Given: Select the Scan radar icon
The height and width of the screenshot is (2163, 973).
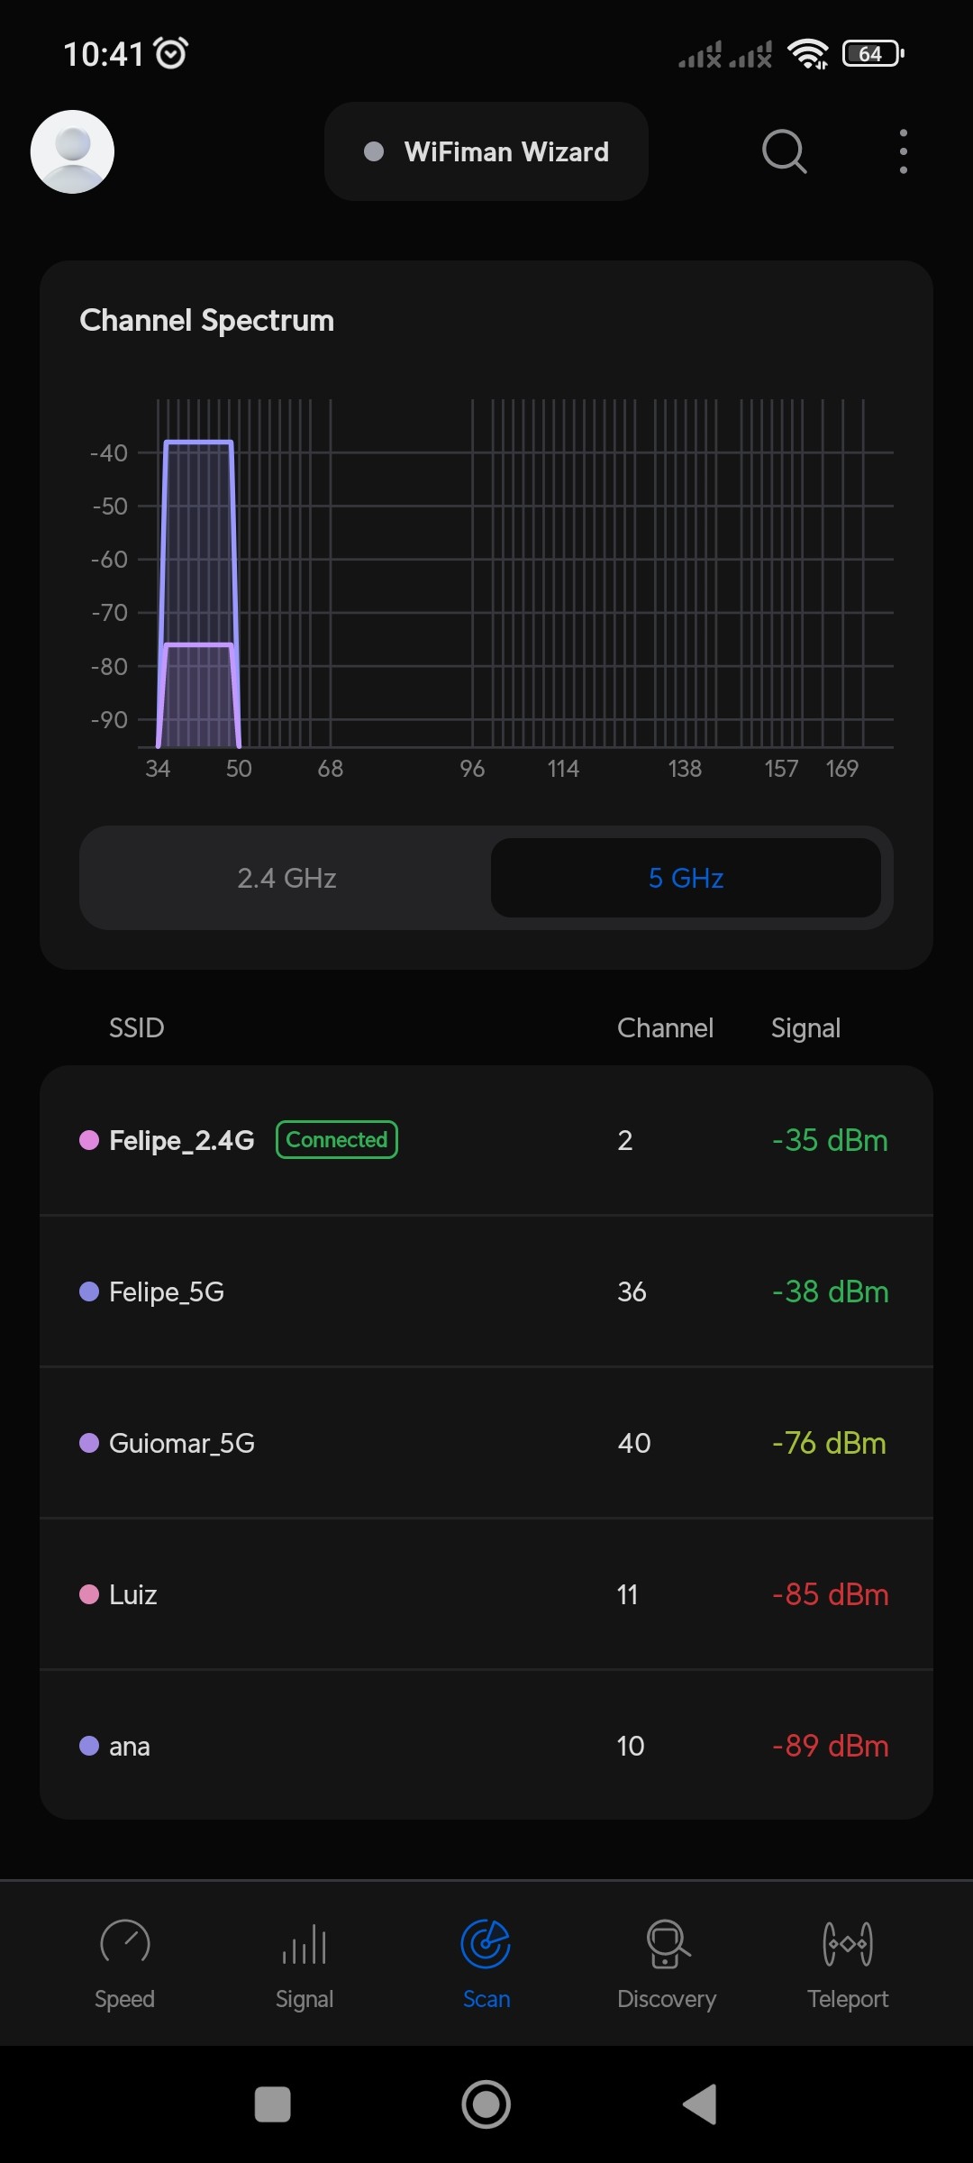Looking at the screenshot, I should (x=486, y=1943).
